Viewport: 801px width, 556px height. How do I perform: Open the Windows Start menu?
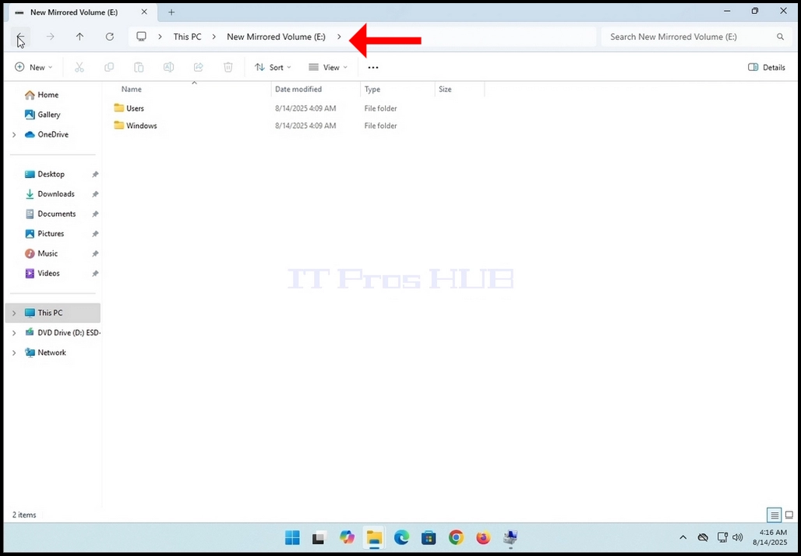coord(292,537)
